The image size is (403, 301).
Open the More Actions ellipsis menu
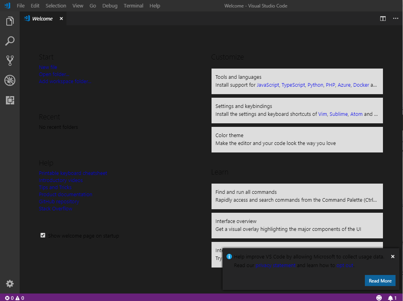point(396,18)
